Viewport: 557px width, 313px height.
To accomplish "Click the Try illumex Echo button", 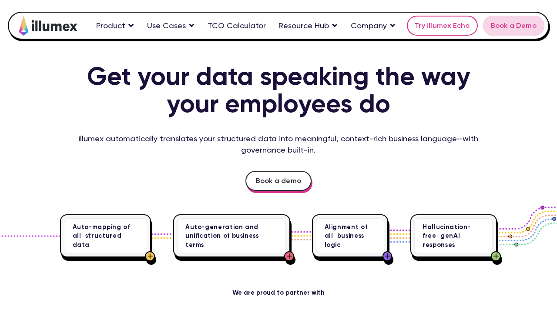I will pos(442,26).
